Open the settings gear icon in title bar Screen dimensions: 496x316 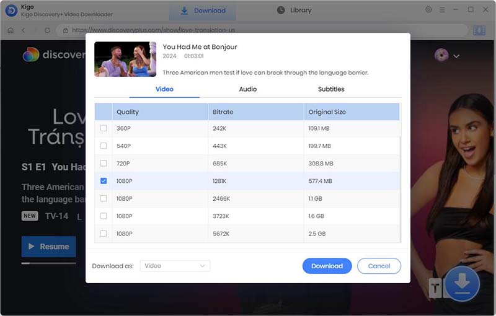(428, 10)
